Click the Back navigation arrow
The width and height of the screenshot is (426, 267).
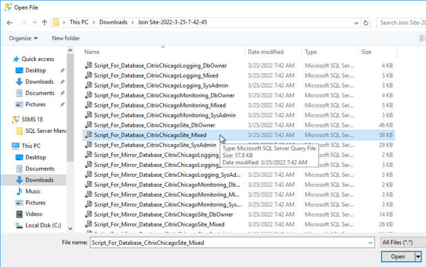click(x=9, y=22)
